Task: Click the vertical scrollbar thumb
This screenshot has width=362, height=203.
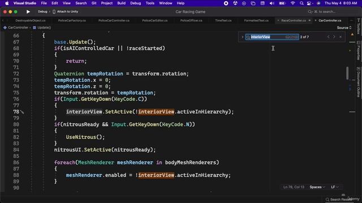Action: pos(347,73)
